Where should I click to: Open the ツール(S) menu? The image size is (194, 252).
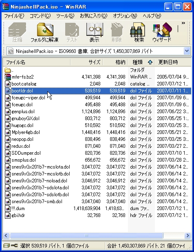(65, 16)
